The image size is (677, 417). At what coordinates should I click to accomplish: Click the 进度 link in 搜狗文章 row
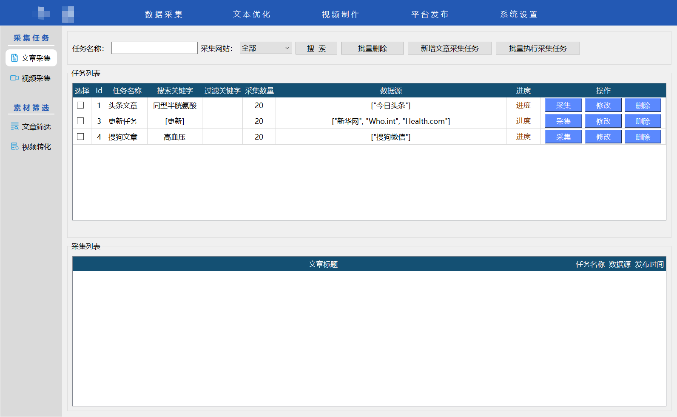tap(523, 137)
